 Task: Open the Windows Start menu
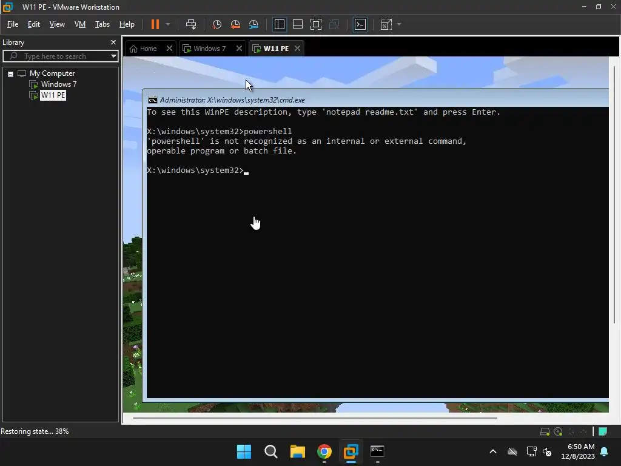(244, 451)
